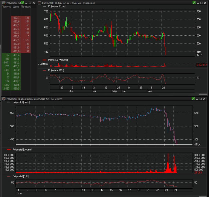The height and width of the screenshot is (197, 209).
Task: Click Polymetal [Volume] legend in 60-minute chart
Action: coord(22,150)
